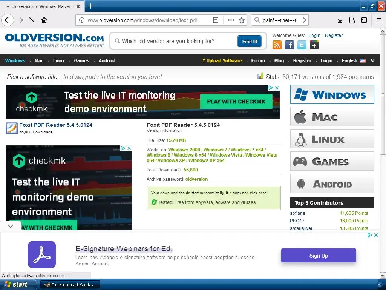The height and width of the screenshot is (290, 386).
Task: Select the Android nav menu item
Action: pos(107,61)
